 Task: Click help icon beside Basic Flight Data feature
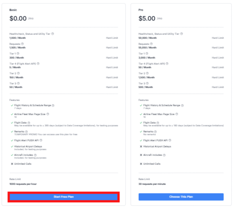tap(29, 123)
